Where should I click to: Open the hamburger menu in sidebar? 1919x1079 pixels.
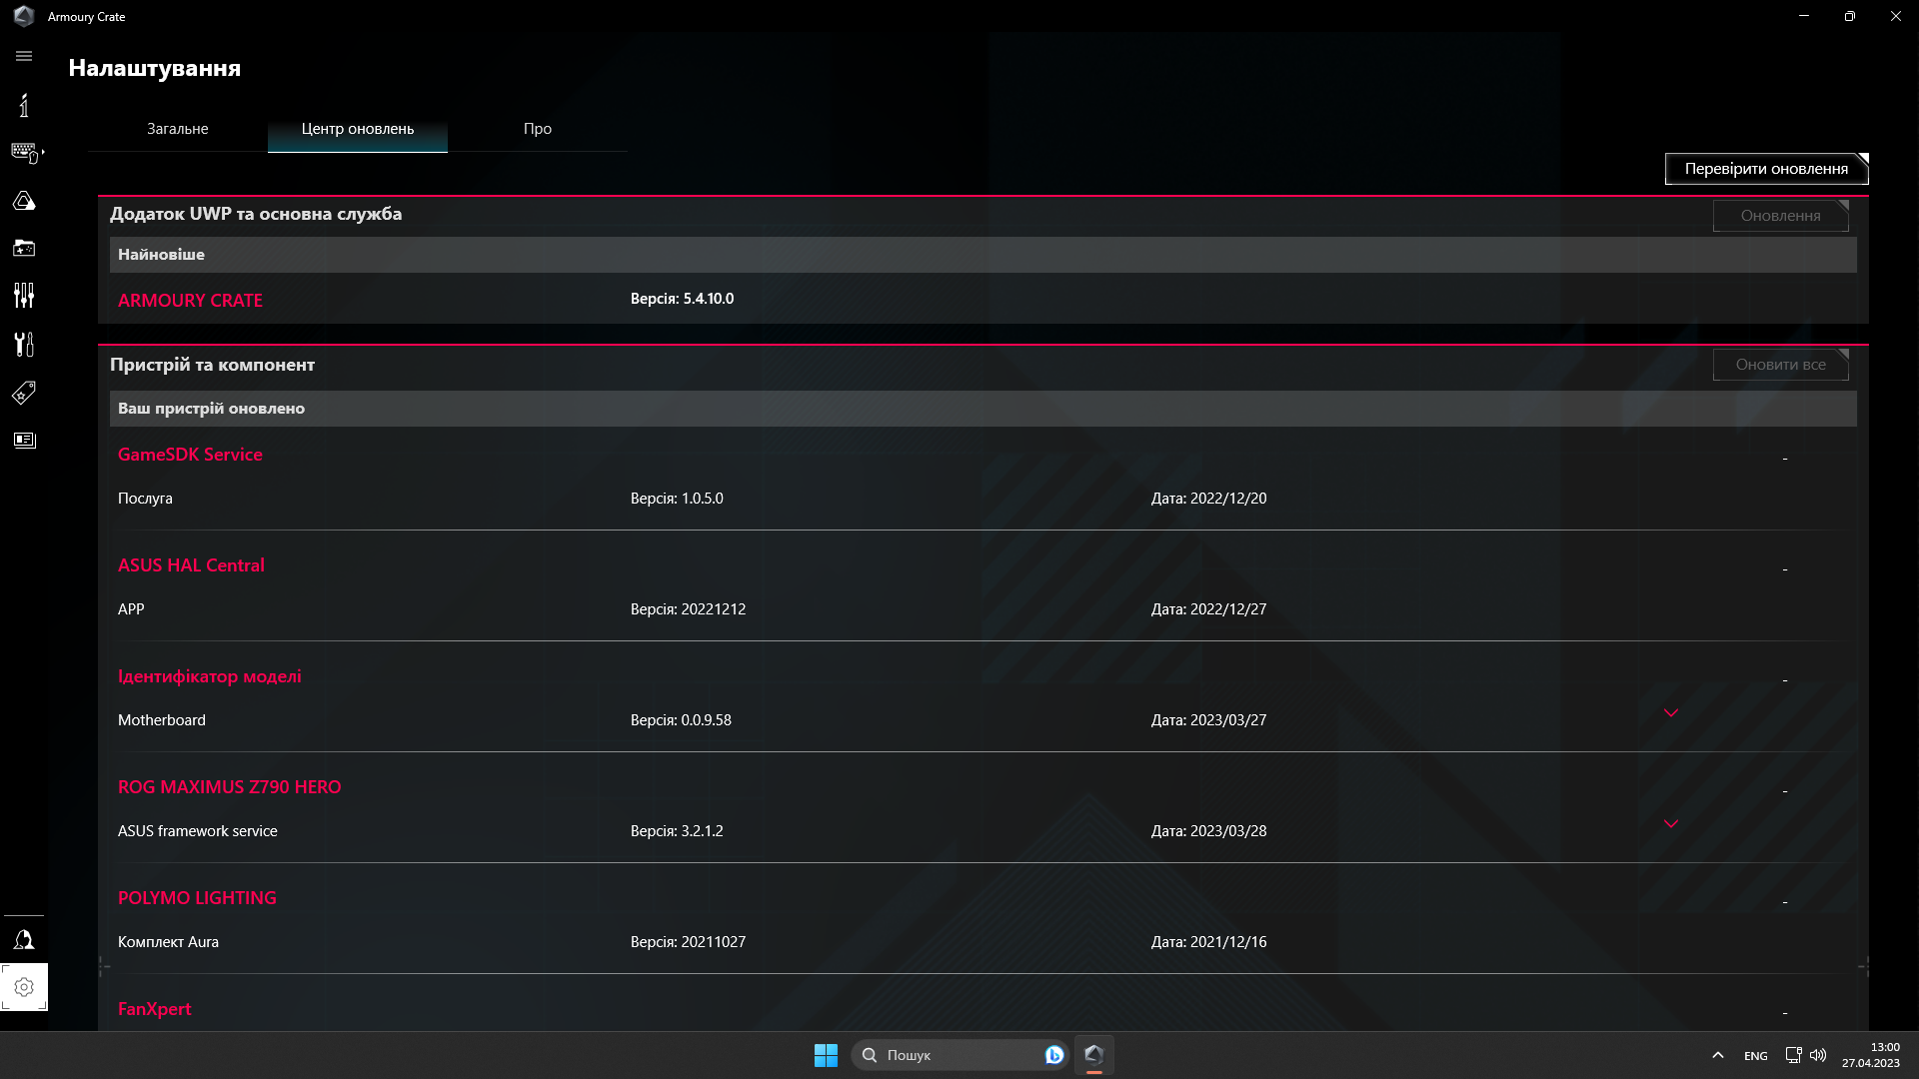click(24, 57)
